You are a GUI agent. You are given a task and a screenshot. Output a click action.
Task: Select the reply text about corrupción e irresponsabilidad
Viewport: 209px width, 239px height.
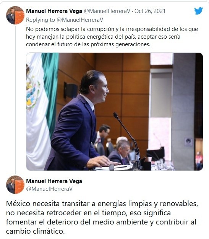coord(112,37)
